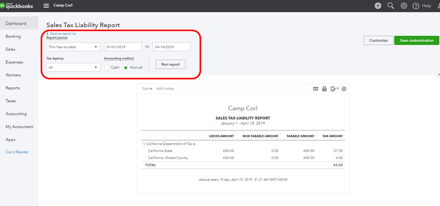Screen dimensions: 440x206
Task: Select the Accrual accounting method
Action: (126, 68)
